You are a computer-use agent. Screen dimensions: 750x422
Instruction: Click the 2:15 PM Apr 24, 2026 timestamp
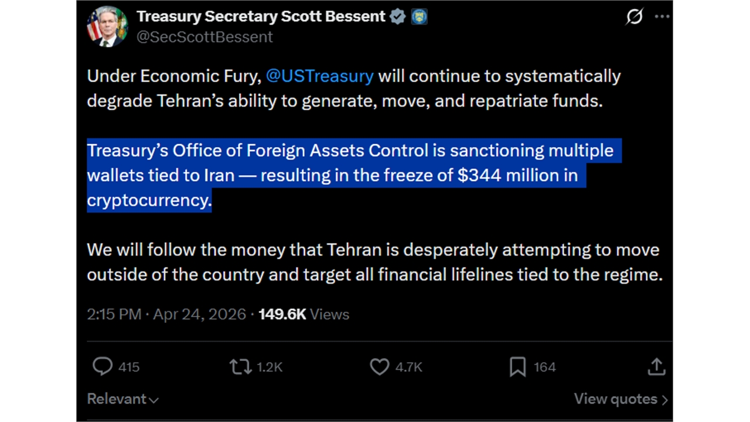pyautogui.click(x=166, y=314)
